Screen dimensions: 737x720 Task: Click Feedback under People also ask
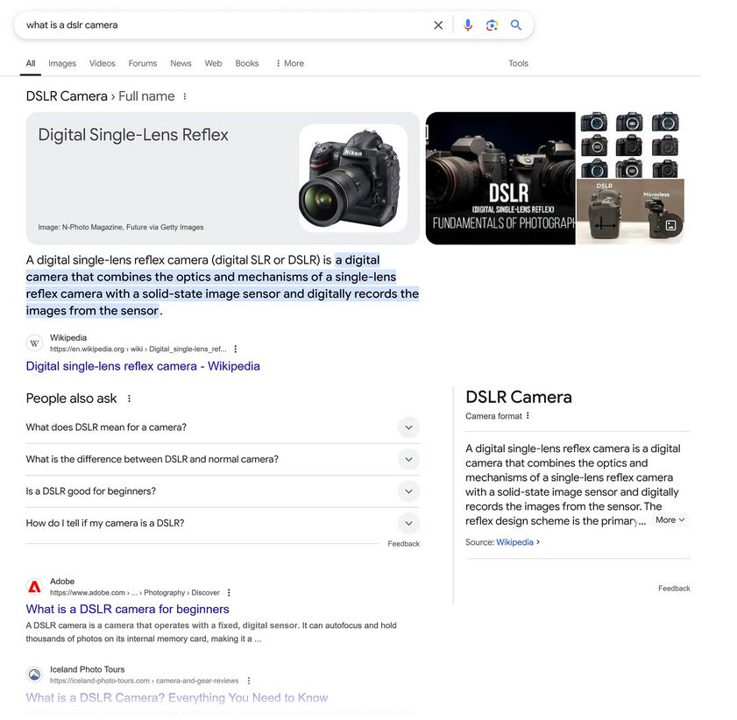[403, 544]
